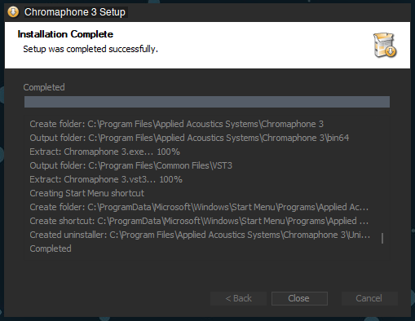Select the 'Create shortcut' log line

[x=199, y=221]
